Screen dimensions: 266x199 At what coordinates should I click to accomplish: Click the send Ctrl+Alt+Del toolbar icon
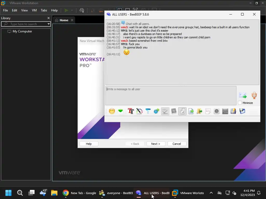(x=82, y=10)
